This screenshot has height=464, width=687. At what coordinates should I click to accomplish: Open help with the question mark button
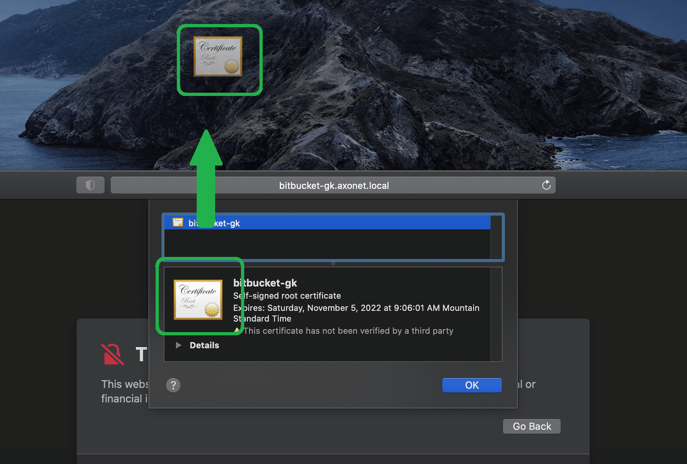pyautogui.click(x=173, y=385)
